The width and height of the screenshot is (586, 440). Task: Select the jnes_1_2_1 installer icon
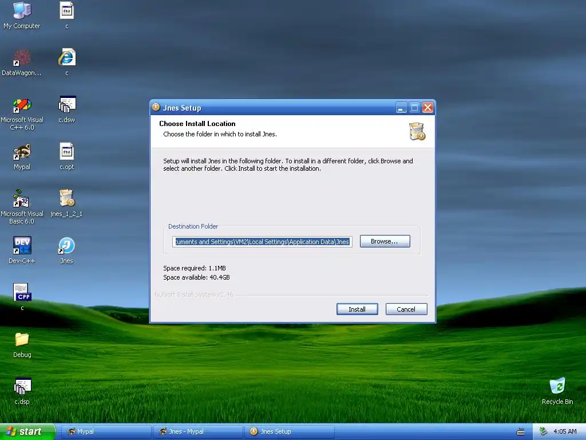click(x=66, y=203)
